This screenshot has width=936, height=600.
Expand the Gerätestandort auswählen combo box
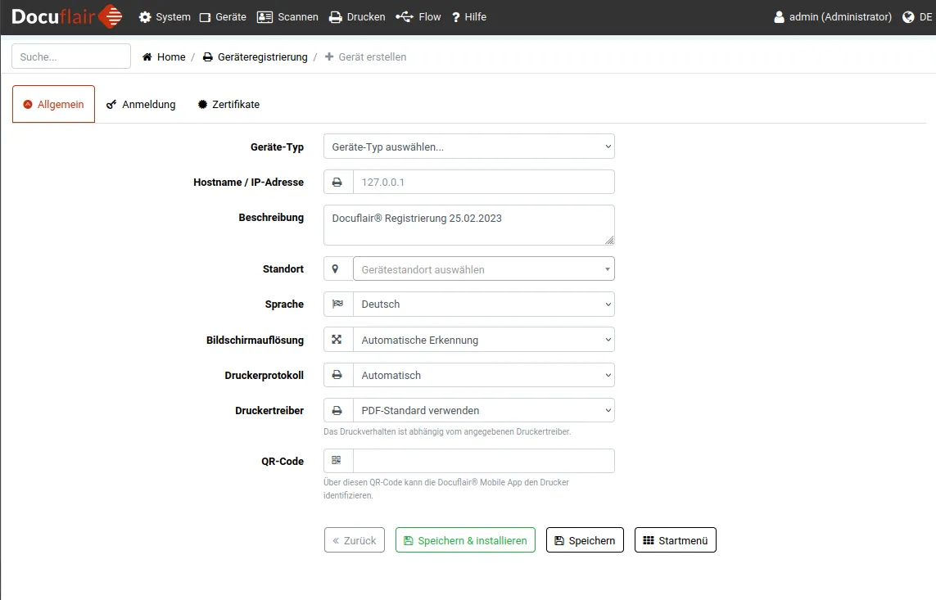point(483,269)
